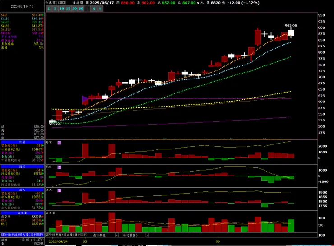Click the SMA240 legend label
Viewport: 334px width, 246px height.
6,33
